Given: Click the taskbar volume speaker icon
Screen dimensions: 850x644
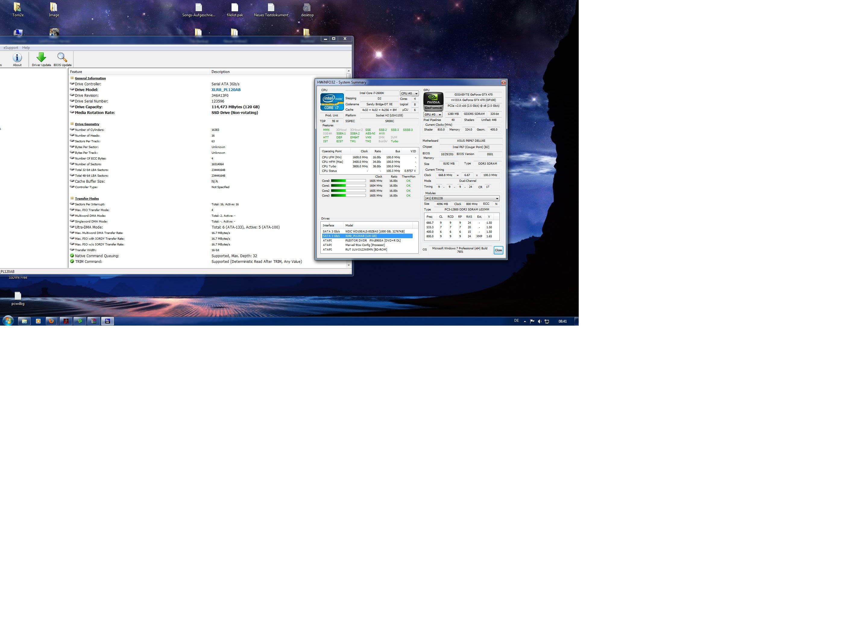Looking at the screenshot, I should click(540, 321).
